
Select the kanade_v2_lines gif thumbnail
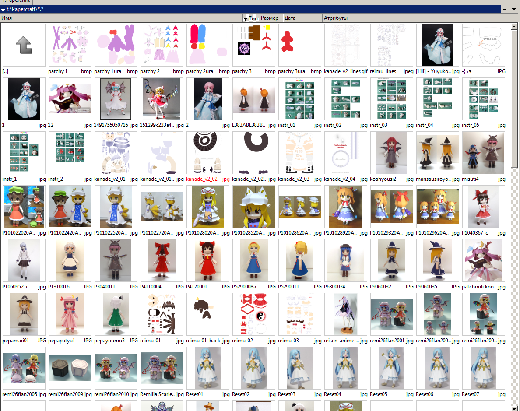coord(345,45)
